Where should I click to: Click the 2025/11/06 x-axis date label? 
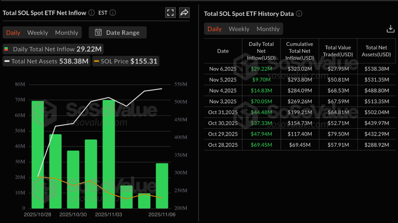click(x=162, y=214)
